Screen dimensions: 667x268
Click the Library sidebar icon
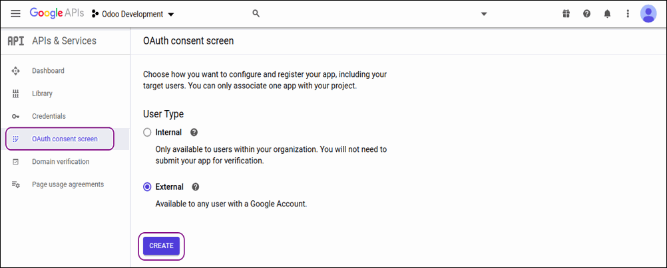[15, 94]
